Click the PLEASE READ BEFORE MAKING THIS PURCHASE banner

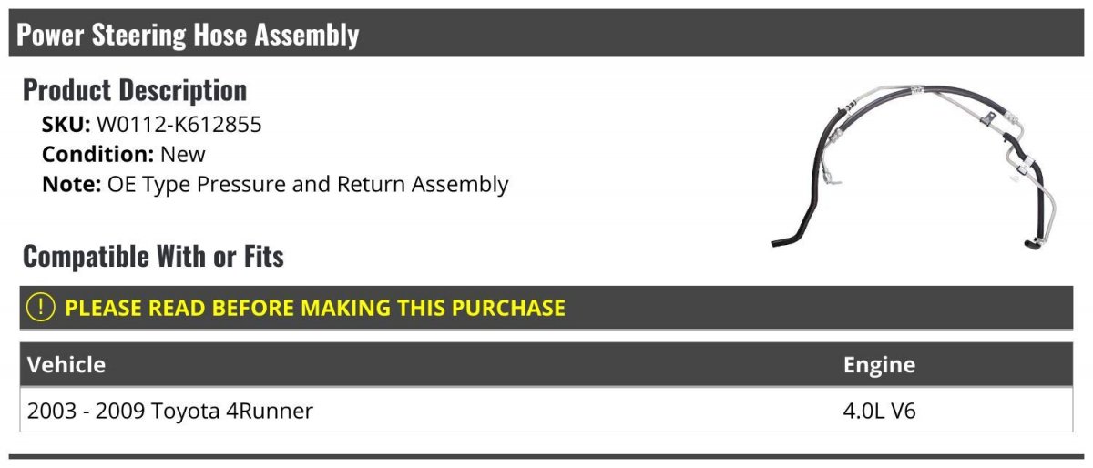(546, 308)
